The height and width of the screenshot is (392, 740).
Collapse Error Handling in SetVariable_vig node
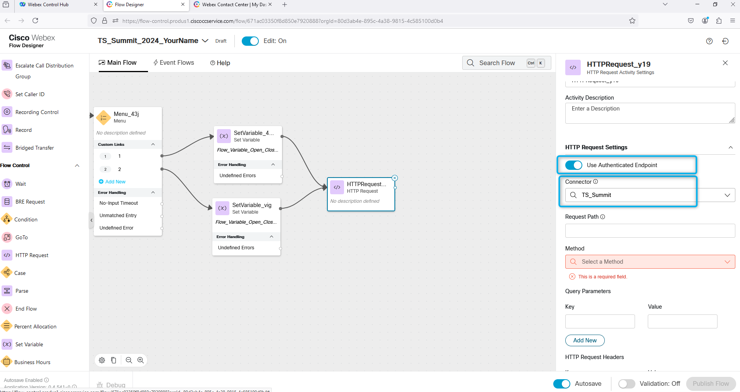272,237
